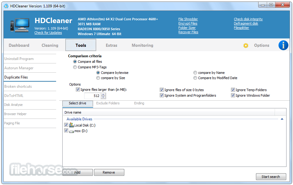The width and height of the screenshot is (293, 185).
Task: Switch to Ending sub-tab
Action: [x=139, y=103]
